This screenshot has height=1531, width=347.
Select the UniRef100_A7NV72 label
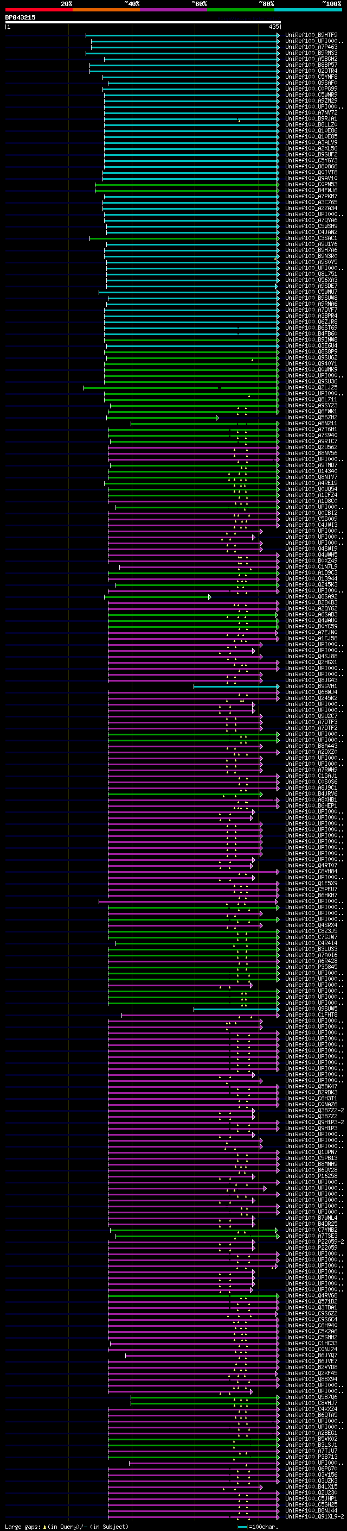tap(311, 113)
